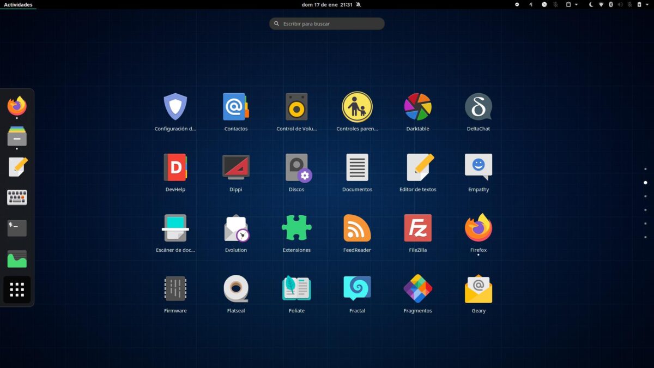Viewport: 654px width, 368px height.
Task: Open the Foliate ebook reader
Action: (296, 288)
